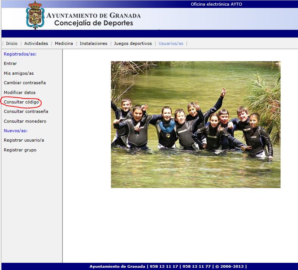Click the Granada coat of arms logo
The height and width of the screenshot is (270, 298).
35,15
